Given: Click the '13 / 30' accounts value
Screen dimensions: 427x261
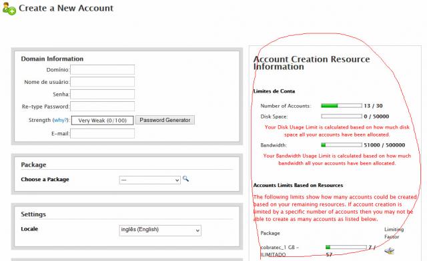Looking at the screenshot, I should (x=373, y=106).
